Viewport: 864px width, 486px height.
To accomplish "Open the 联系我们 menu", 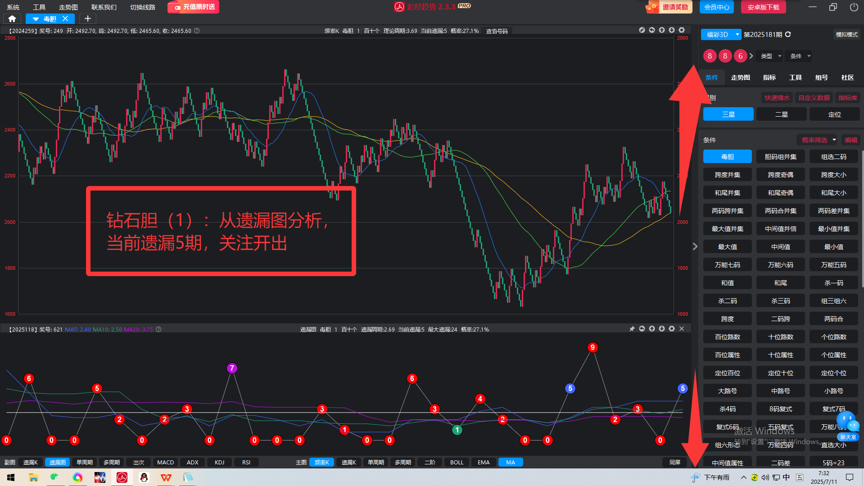I will [104, 7].
